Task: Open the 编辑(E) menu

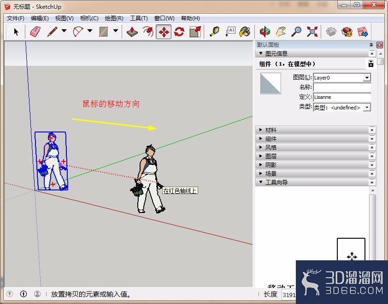Action: (40, 18)
